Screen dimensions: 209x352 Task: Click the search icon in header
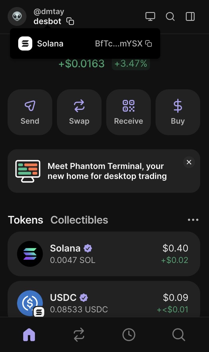coord(170,16)
